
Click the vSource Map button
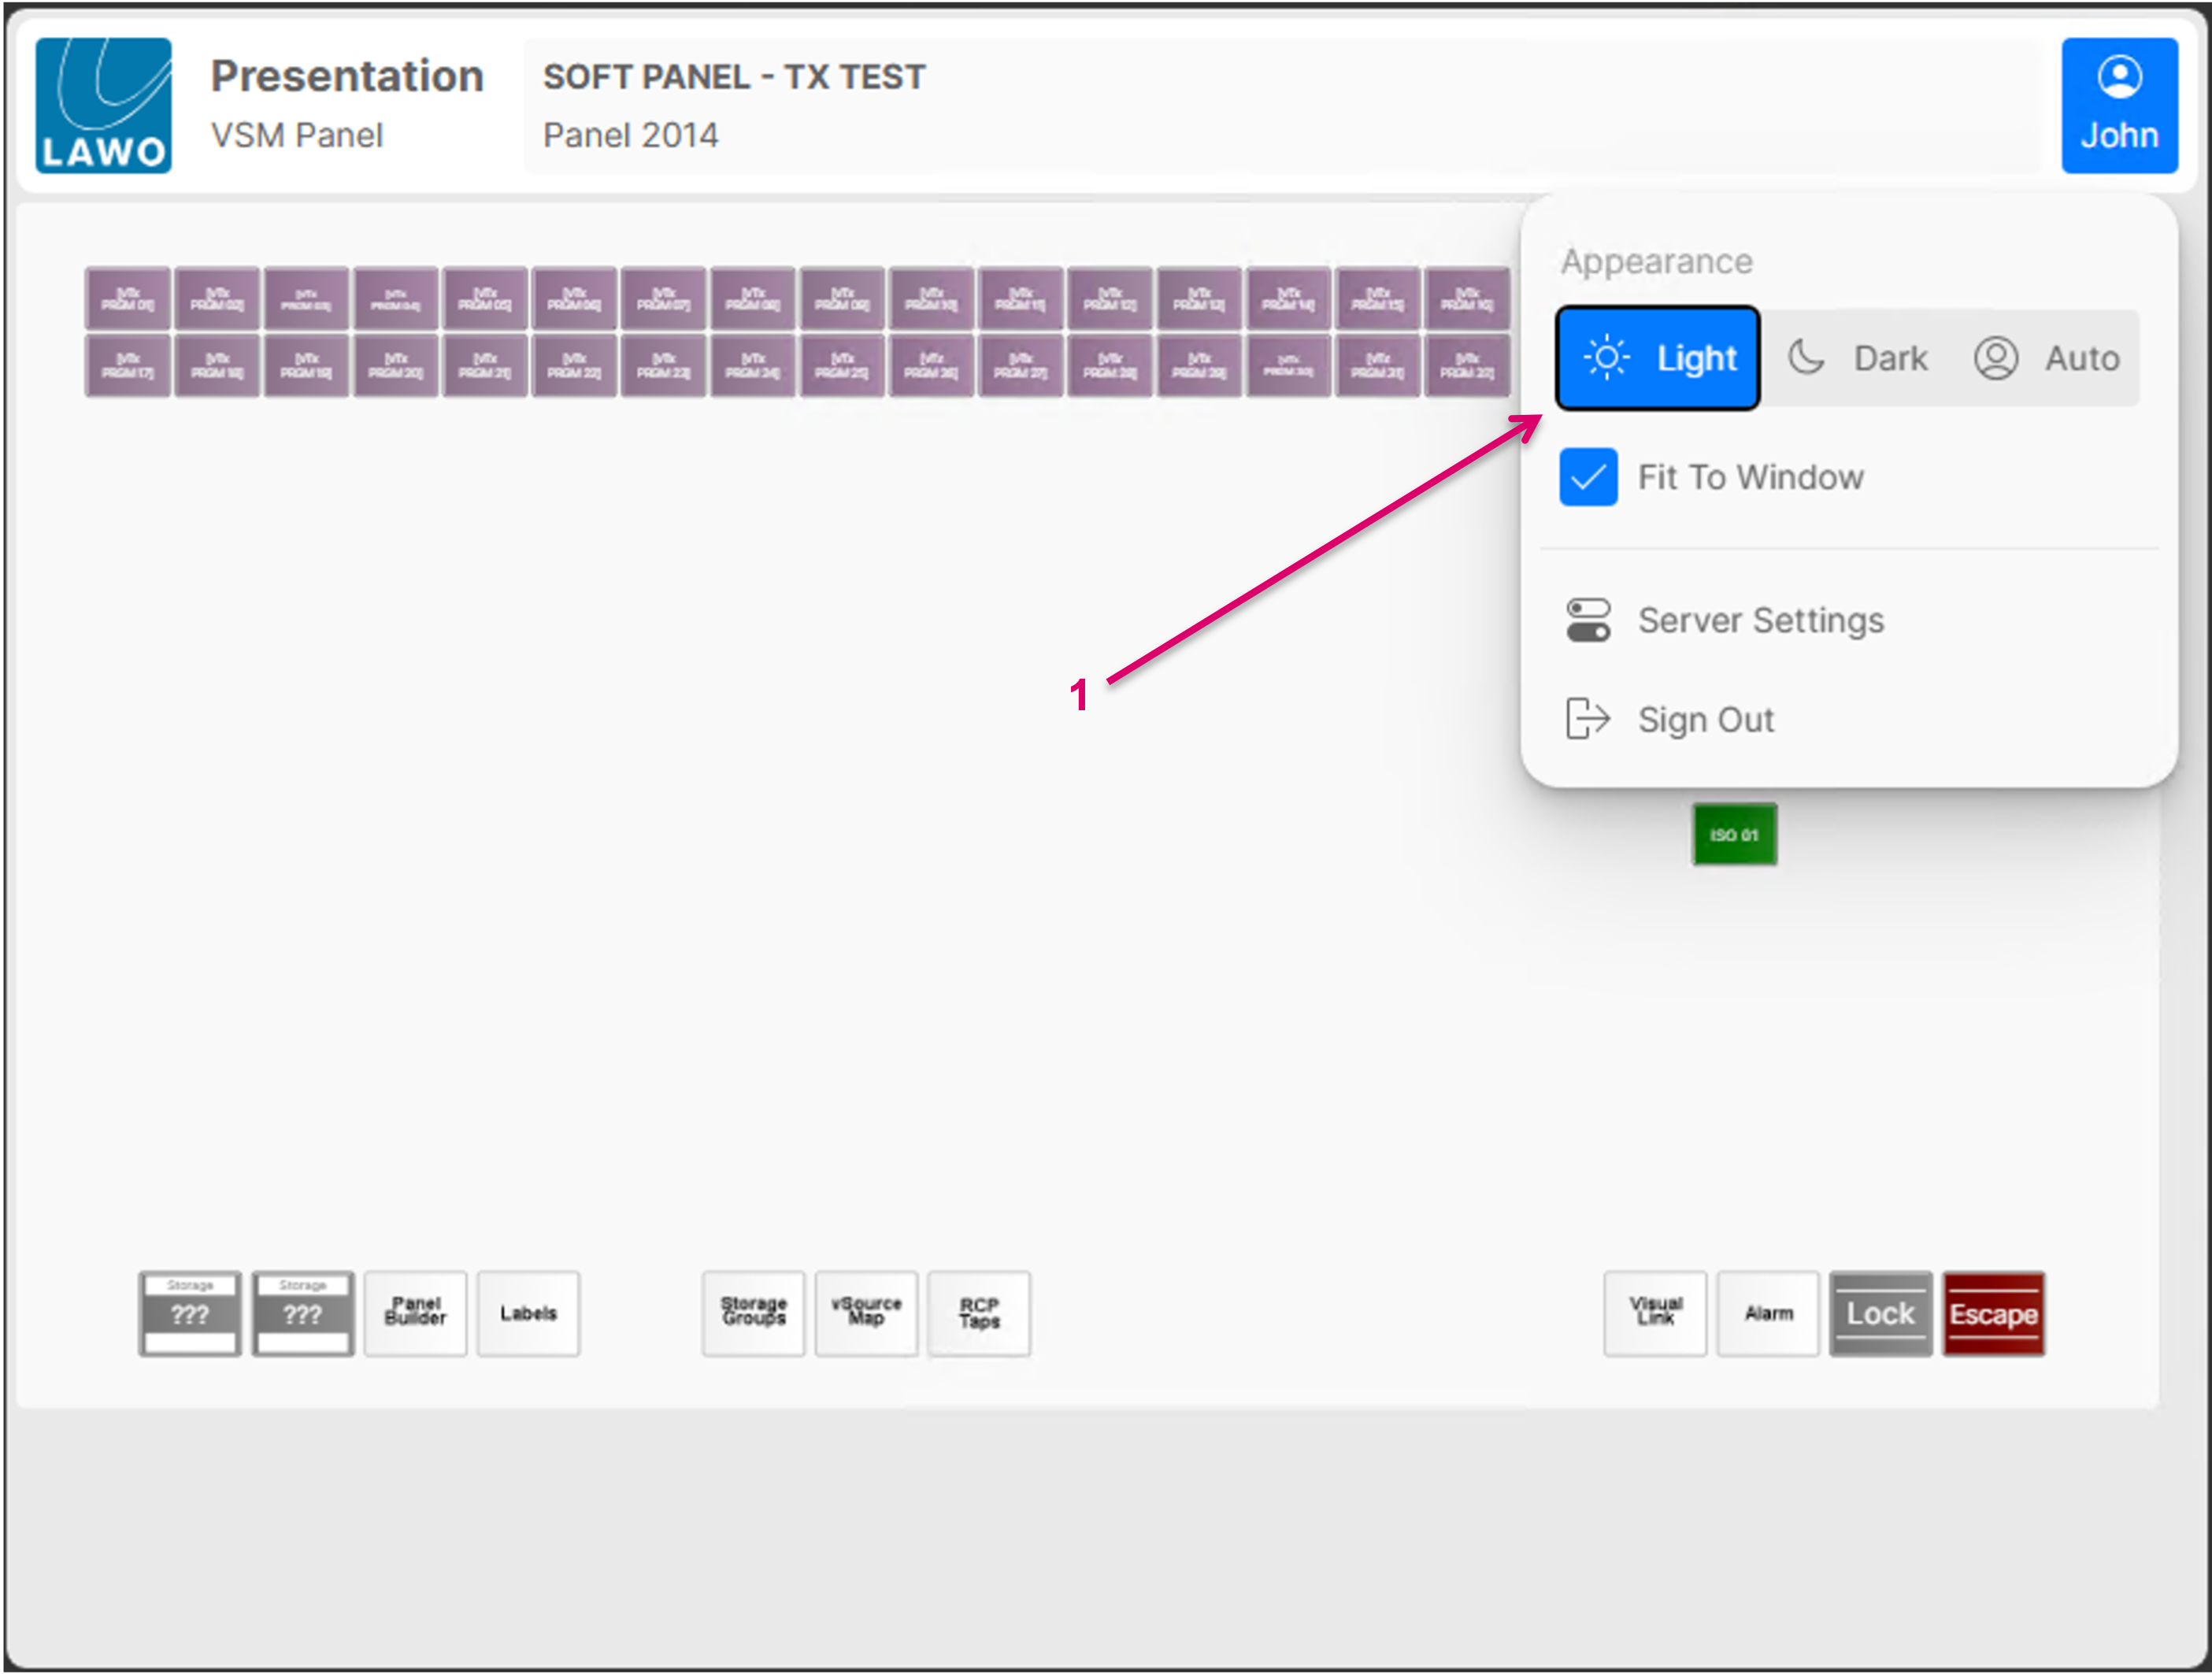(866, 1313)
